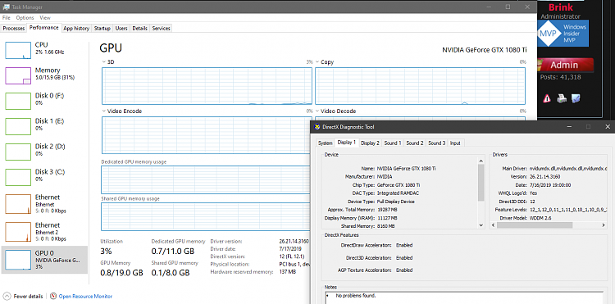Open the File menu in Task Manager
615x304 pixels.
(x=7, y=18)
